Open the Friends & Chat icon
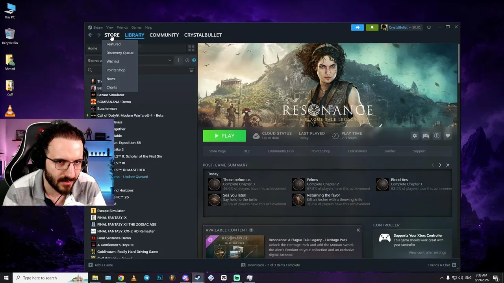The height and width of the screenshot is (283, 504). [x=454, y=265]
